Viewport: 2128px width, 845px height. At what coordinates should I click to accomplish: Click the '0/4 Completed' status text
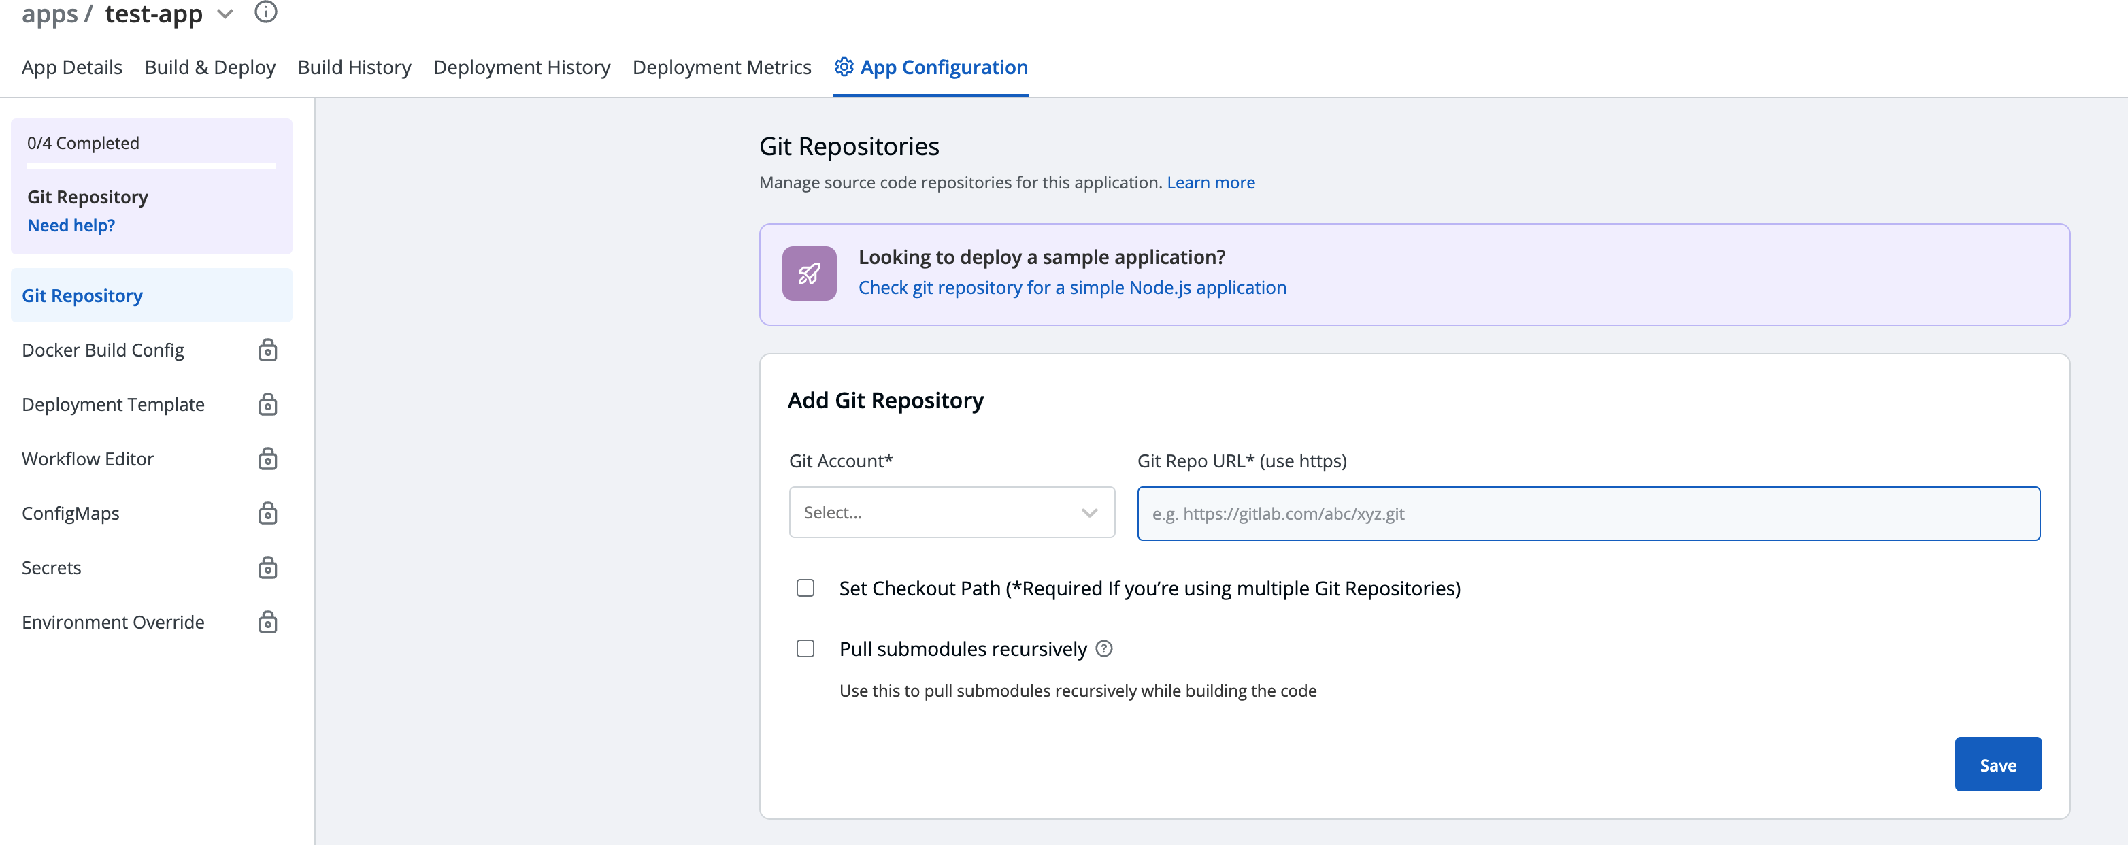[82, 143]
